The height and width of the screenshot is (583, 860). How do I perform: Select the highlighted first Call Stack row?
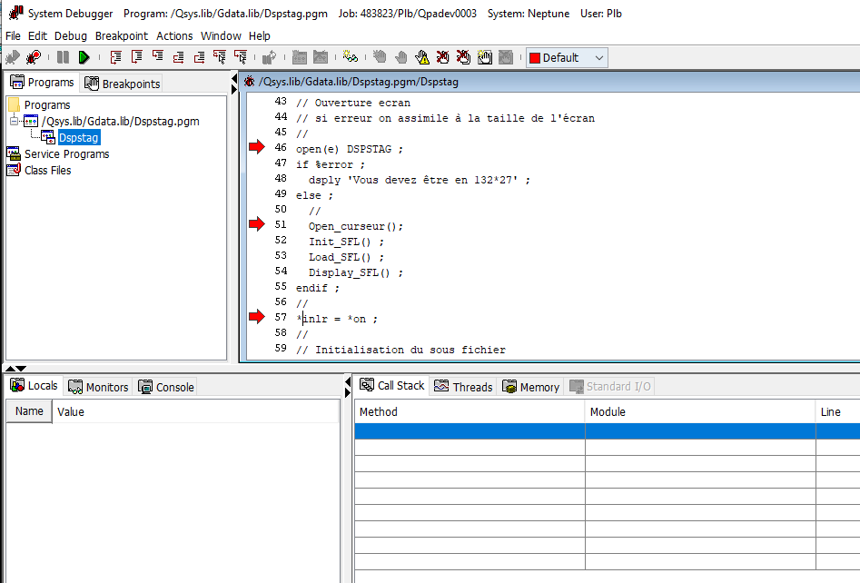(x=608, y=431)
